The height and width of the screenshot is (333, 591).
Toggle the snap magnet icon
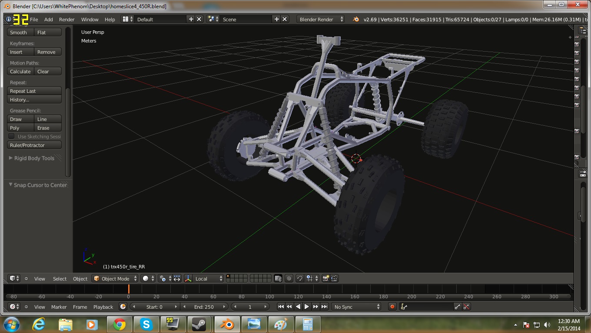coord(299,278)
